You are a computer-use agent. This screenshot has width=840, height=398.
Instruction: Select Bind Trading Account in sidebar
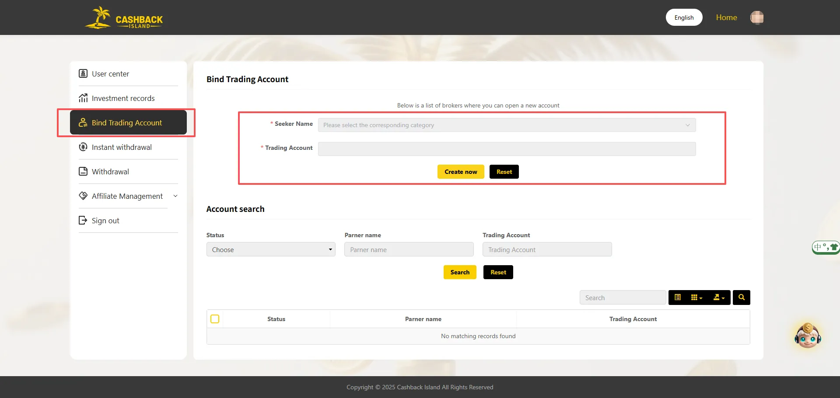(126, 123)
